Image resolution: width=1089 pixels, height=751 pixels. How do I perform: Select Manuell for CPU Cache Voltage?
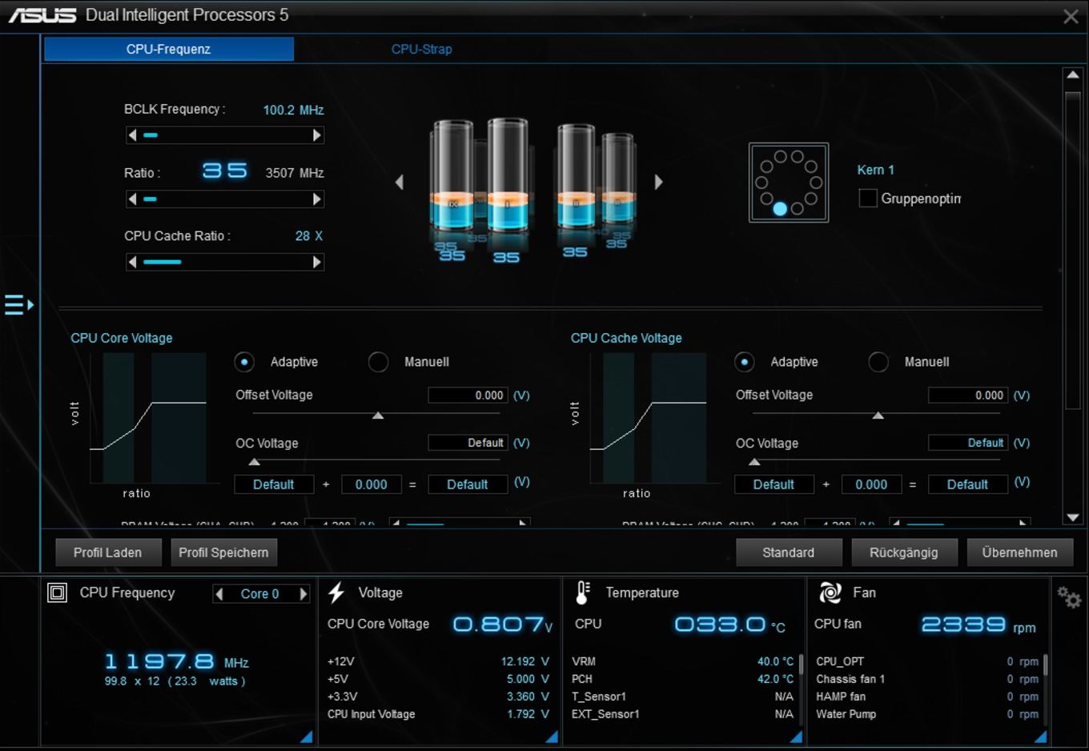pyautogui.click(x=878, y=362)
